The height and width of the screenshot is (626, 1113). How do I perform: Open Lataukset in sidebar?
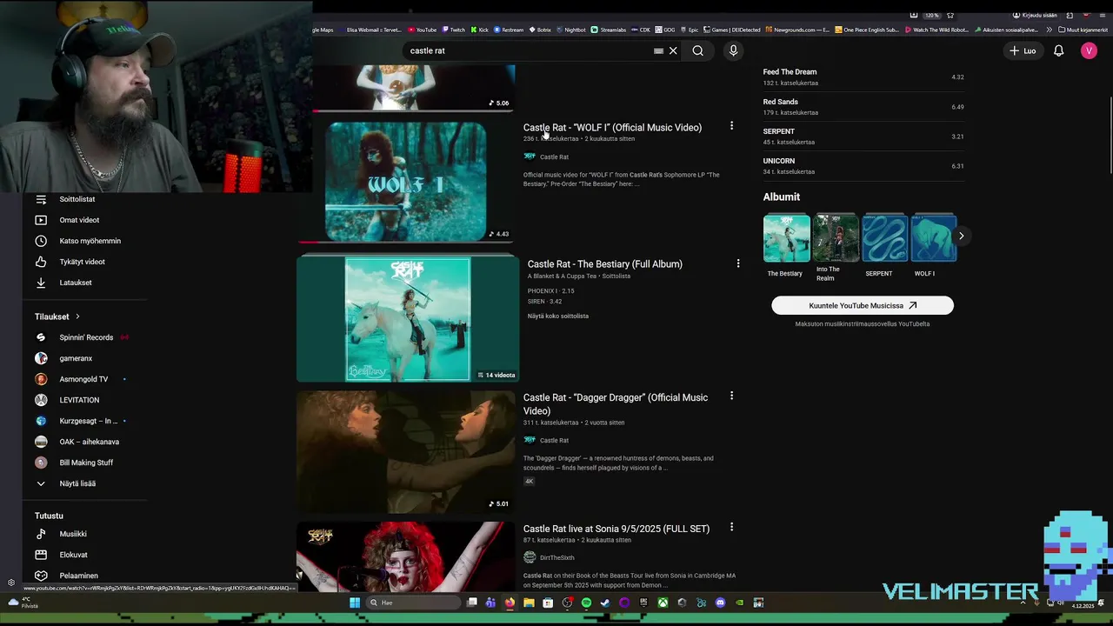pos(76,283)
